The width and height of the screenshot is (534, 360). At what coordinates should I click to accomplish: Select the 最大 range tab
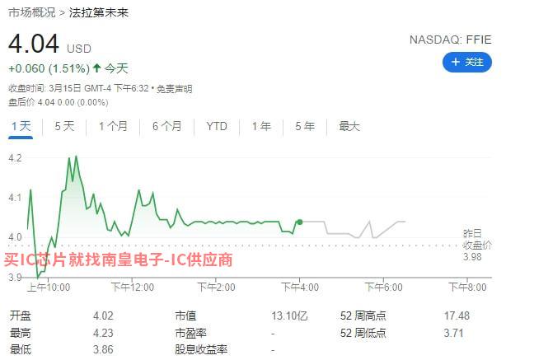pyautogui.click(x=349, y=126)
